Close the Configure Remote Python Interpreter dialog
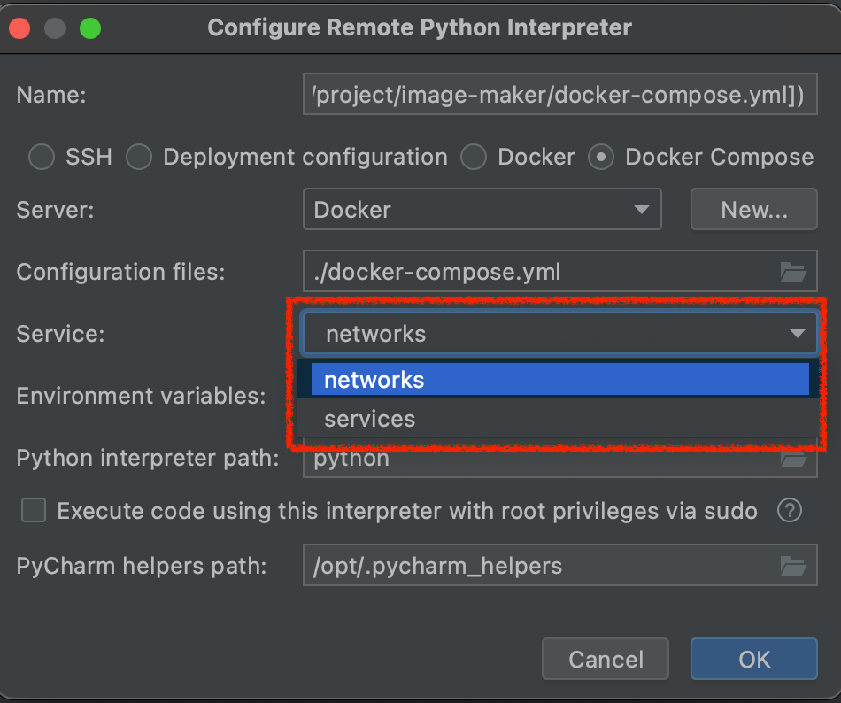Screen dimensions: 841x703 [19, 28]
